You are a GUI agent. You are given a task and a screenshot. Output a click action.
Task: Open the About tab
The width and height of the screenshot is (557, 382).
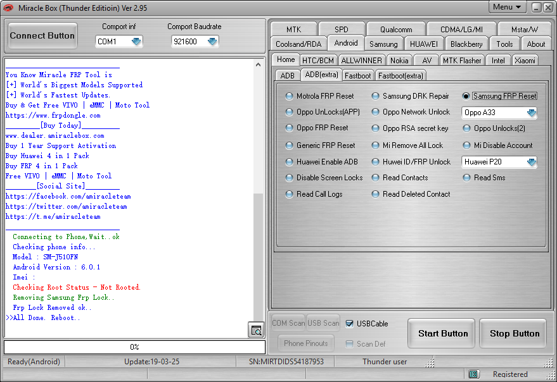tap(535, 44)
